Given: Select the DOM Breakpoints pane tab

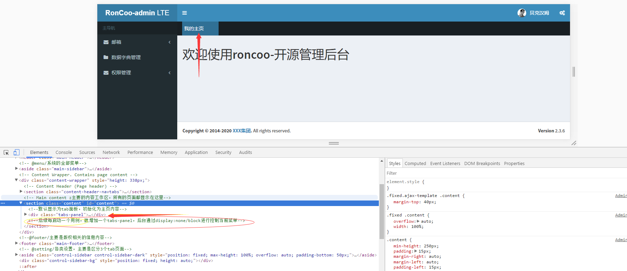Looking at the screenshot, I should coord(482,163).
